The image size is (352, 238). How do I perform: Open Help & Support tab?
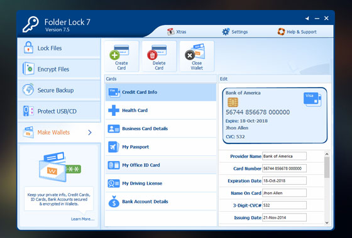click(x=297, y=32)
